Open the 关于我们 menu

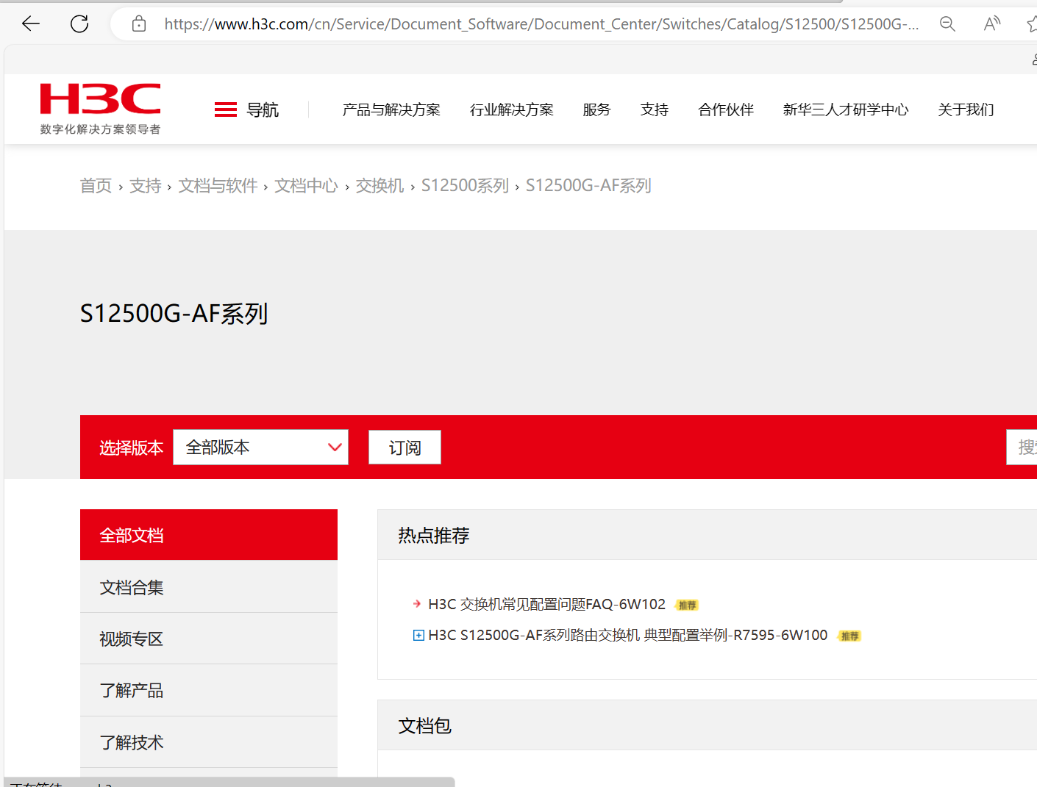click(x=966, y=109)
